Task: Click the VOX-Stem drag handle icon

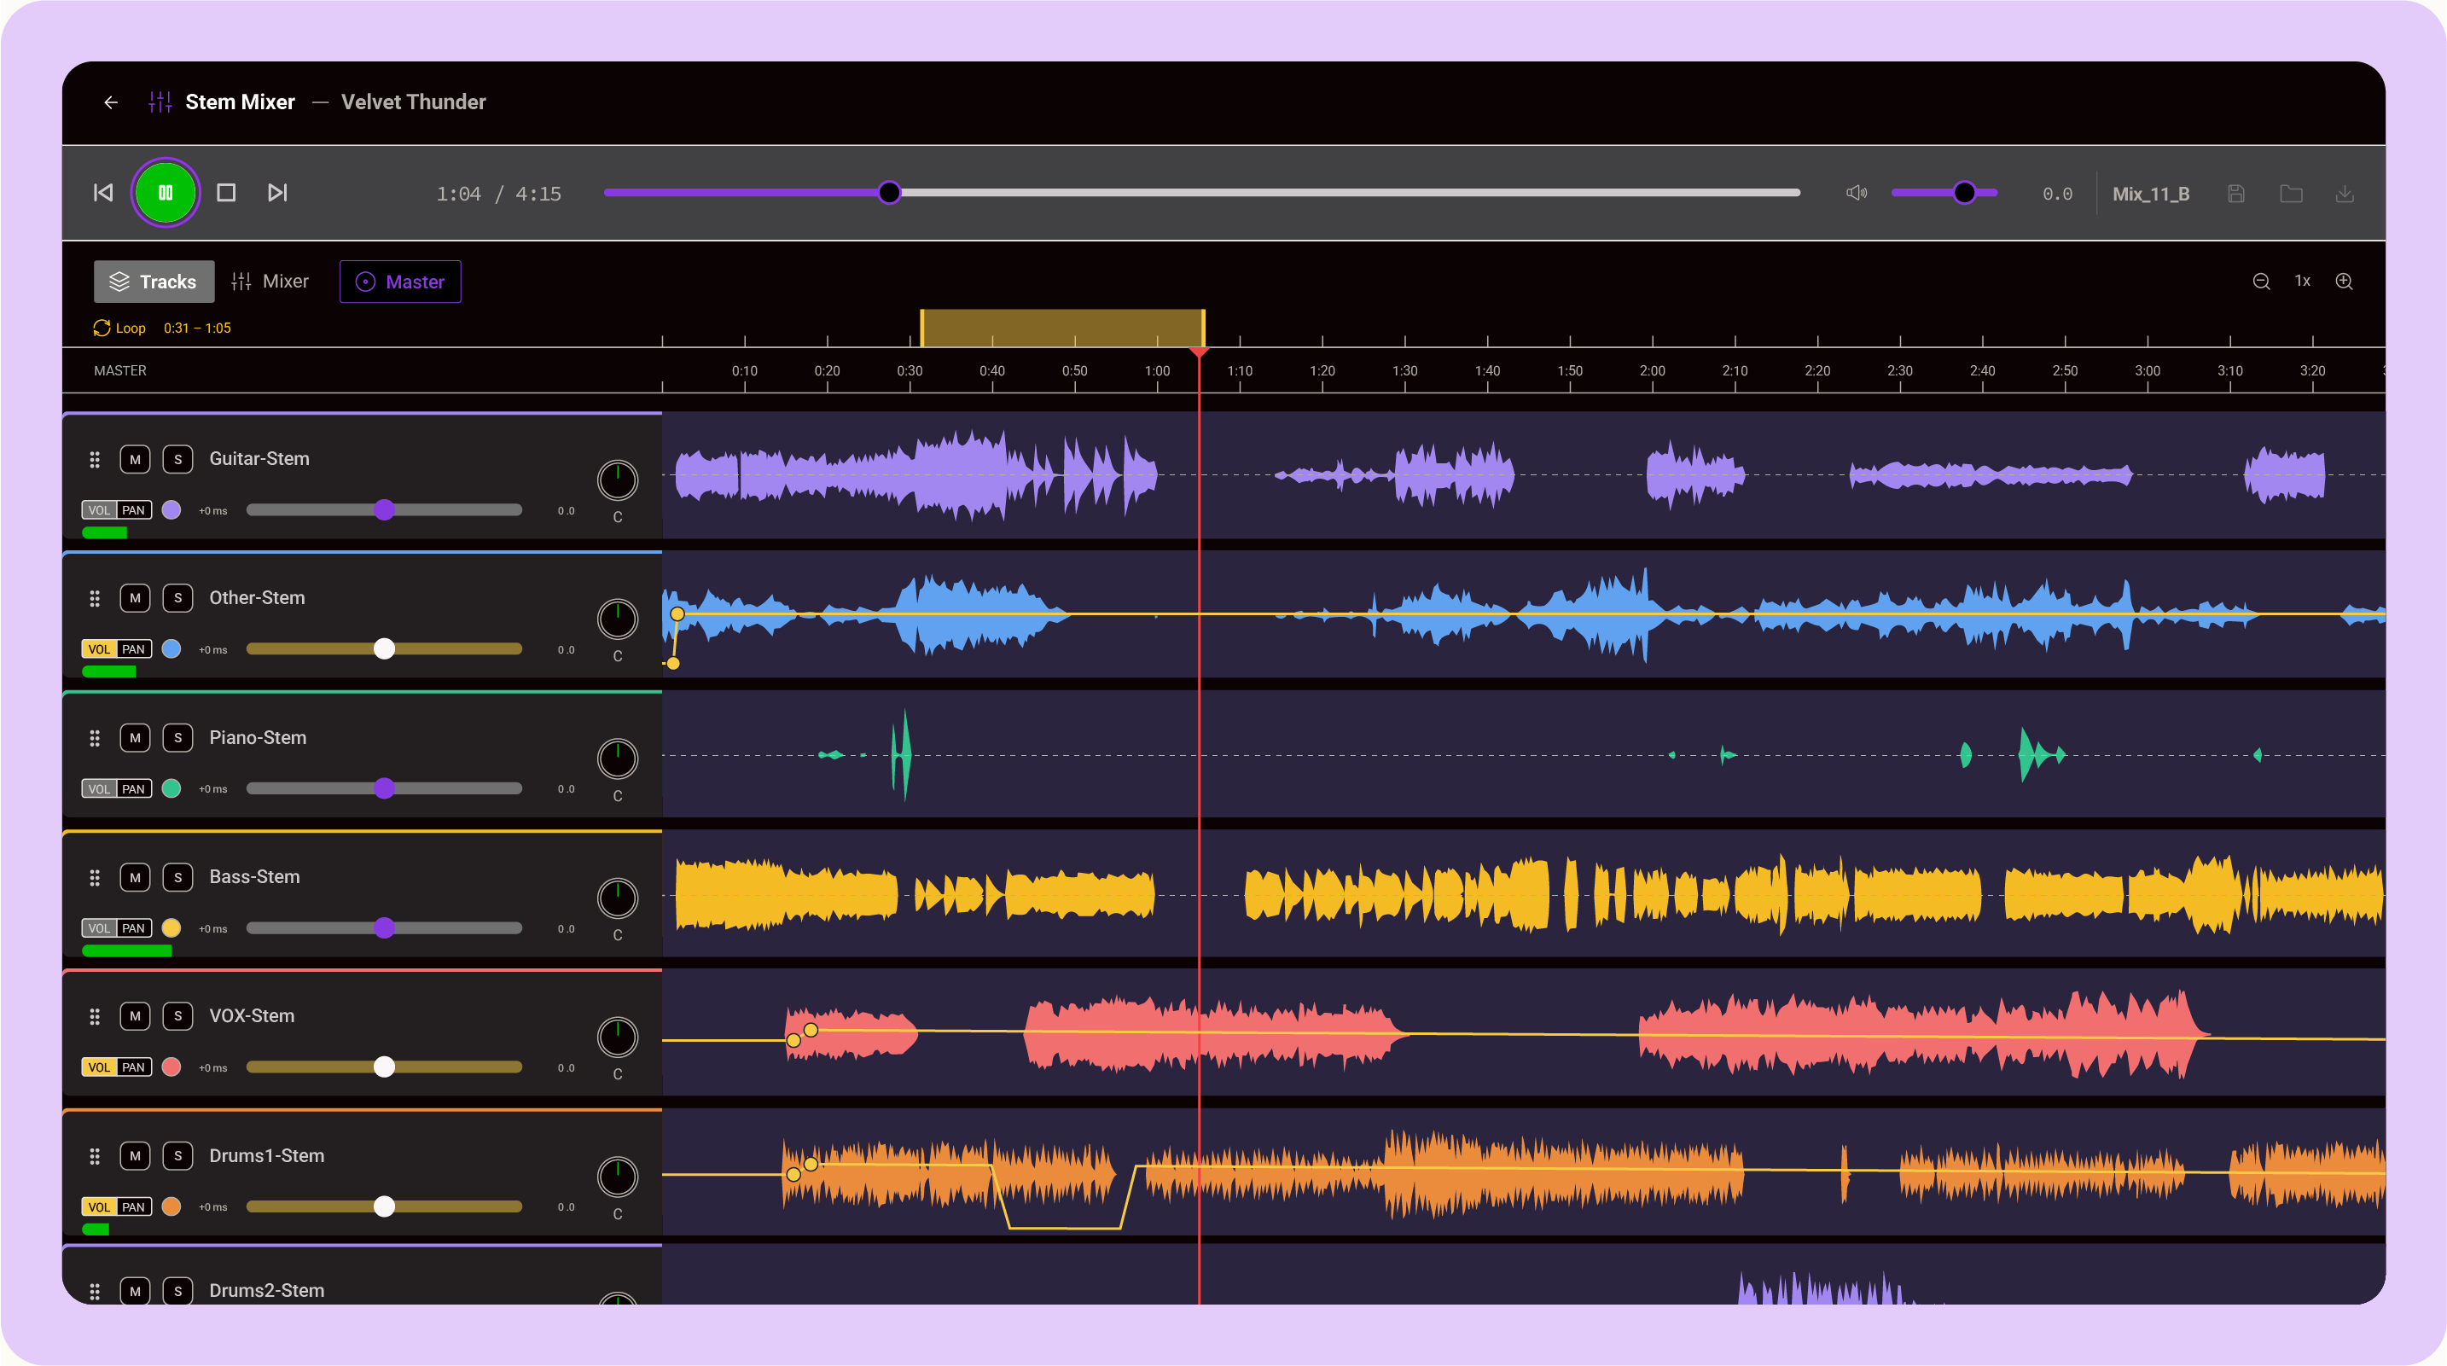Action: pyautogui.click(x=94, y=1015)
